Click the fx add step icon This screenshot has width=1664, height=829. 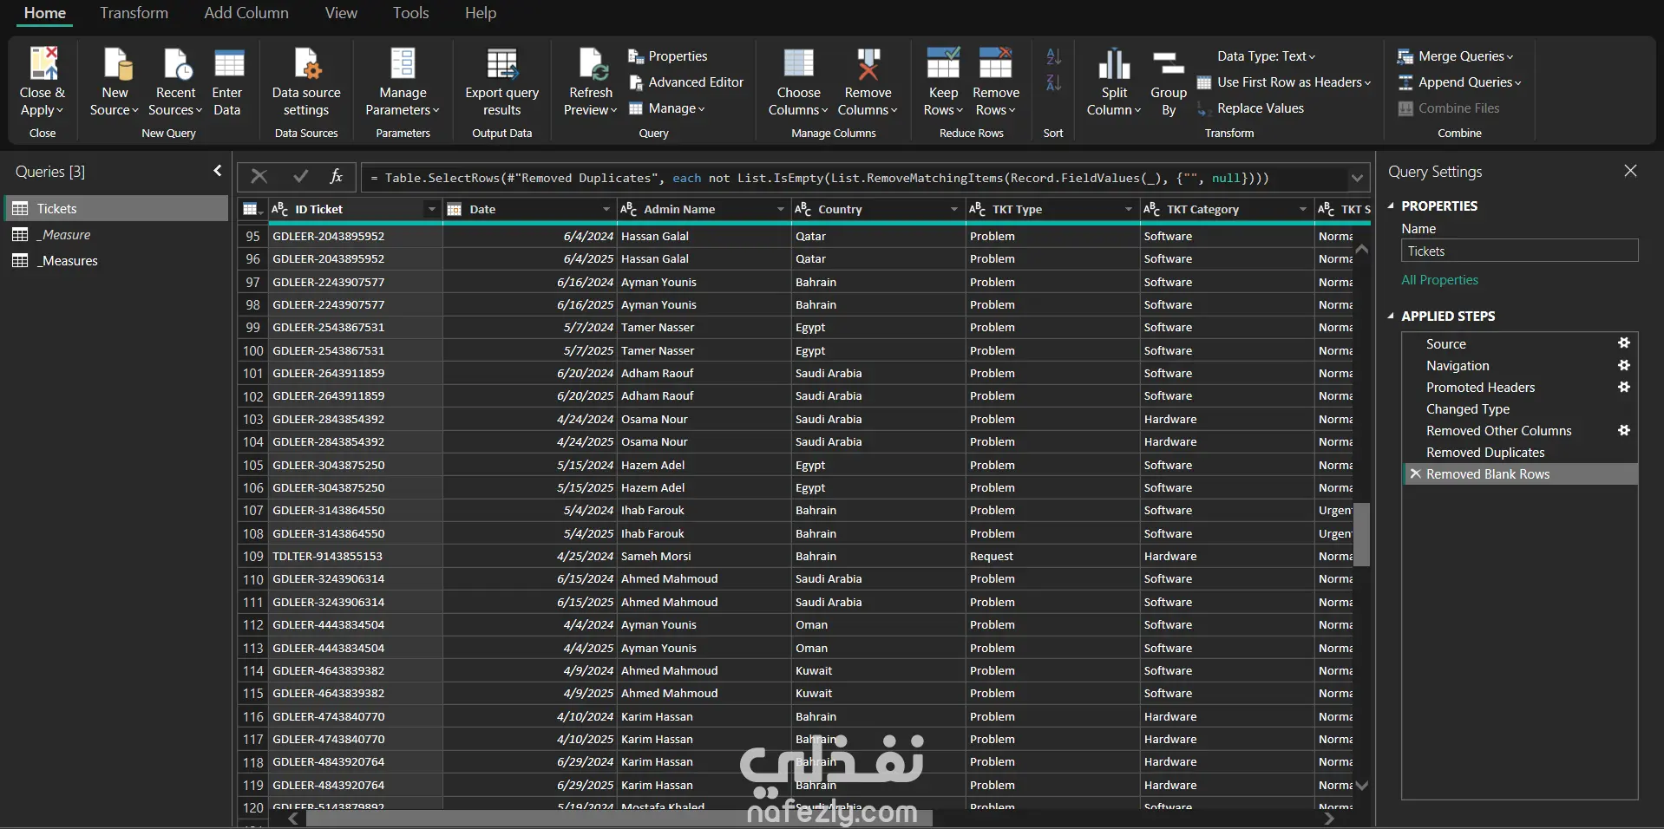337,177
